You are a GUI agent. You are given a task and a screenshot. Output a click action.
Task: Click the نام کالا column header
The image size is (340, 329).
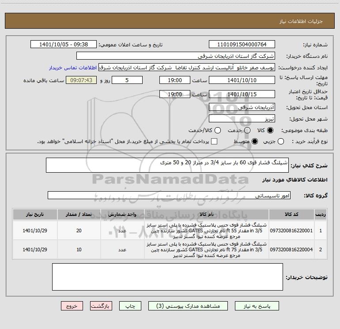click(x=207, y=215)
